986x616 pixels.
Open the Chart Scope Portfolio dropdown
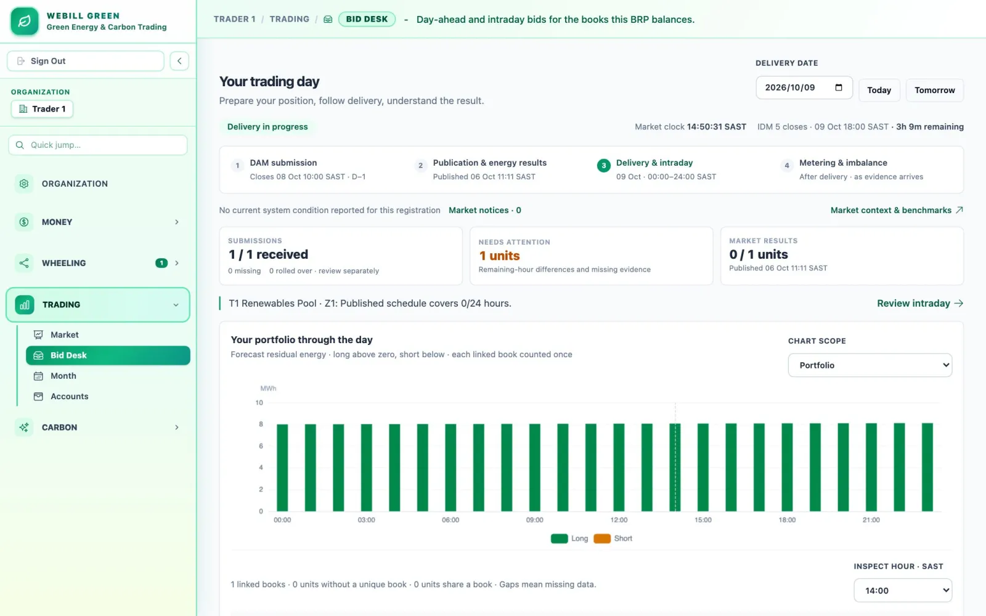click(x=870, y=365)
